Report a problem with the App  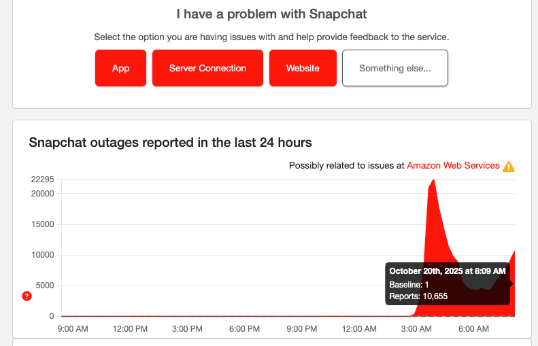(120, 68)
